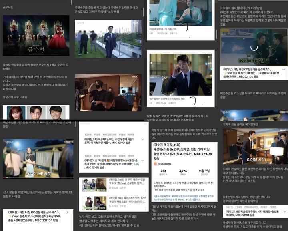Screen dimensions: 288x231
Task: Open the MBCdrama channel avatar
Action: pyautogui.click(x=155, y=164)
